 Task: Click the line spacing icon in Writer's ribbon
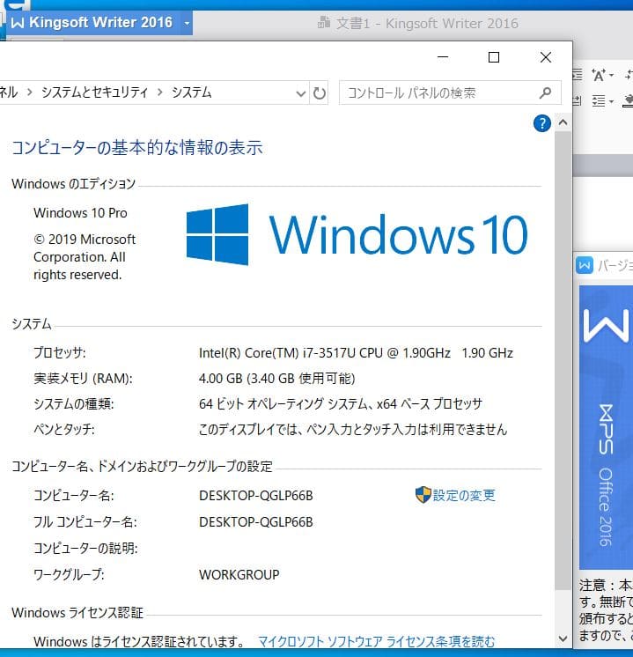pos(599,101)
